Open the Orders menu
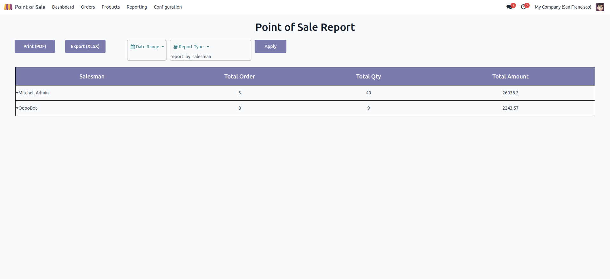Viewport: 610px width, 279px height. point(88,7)
